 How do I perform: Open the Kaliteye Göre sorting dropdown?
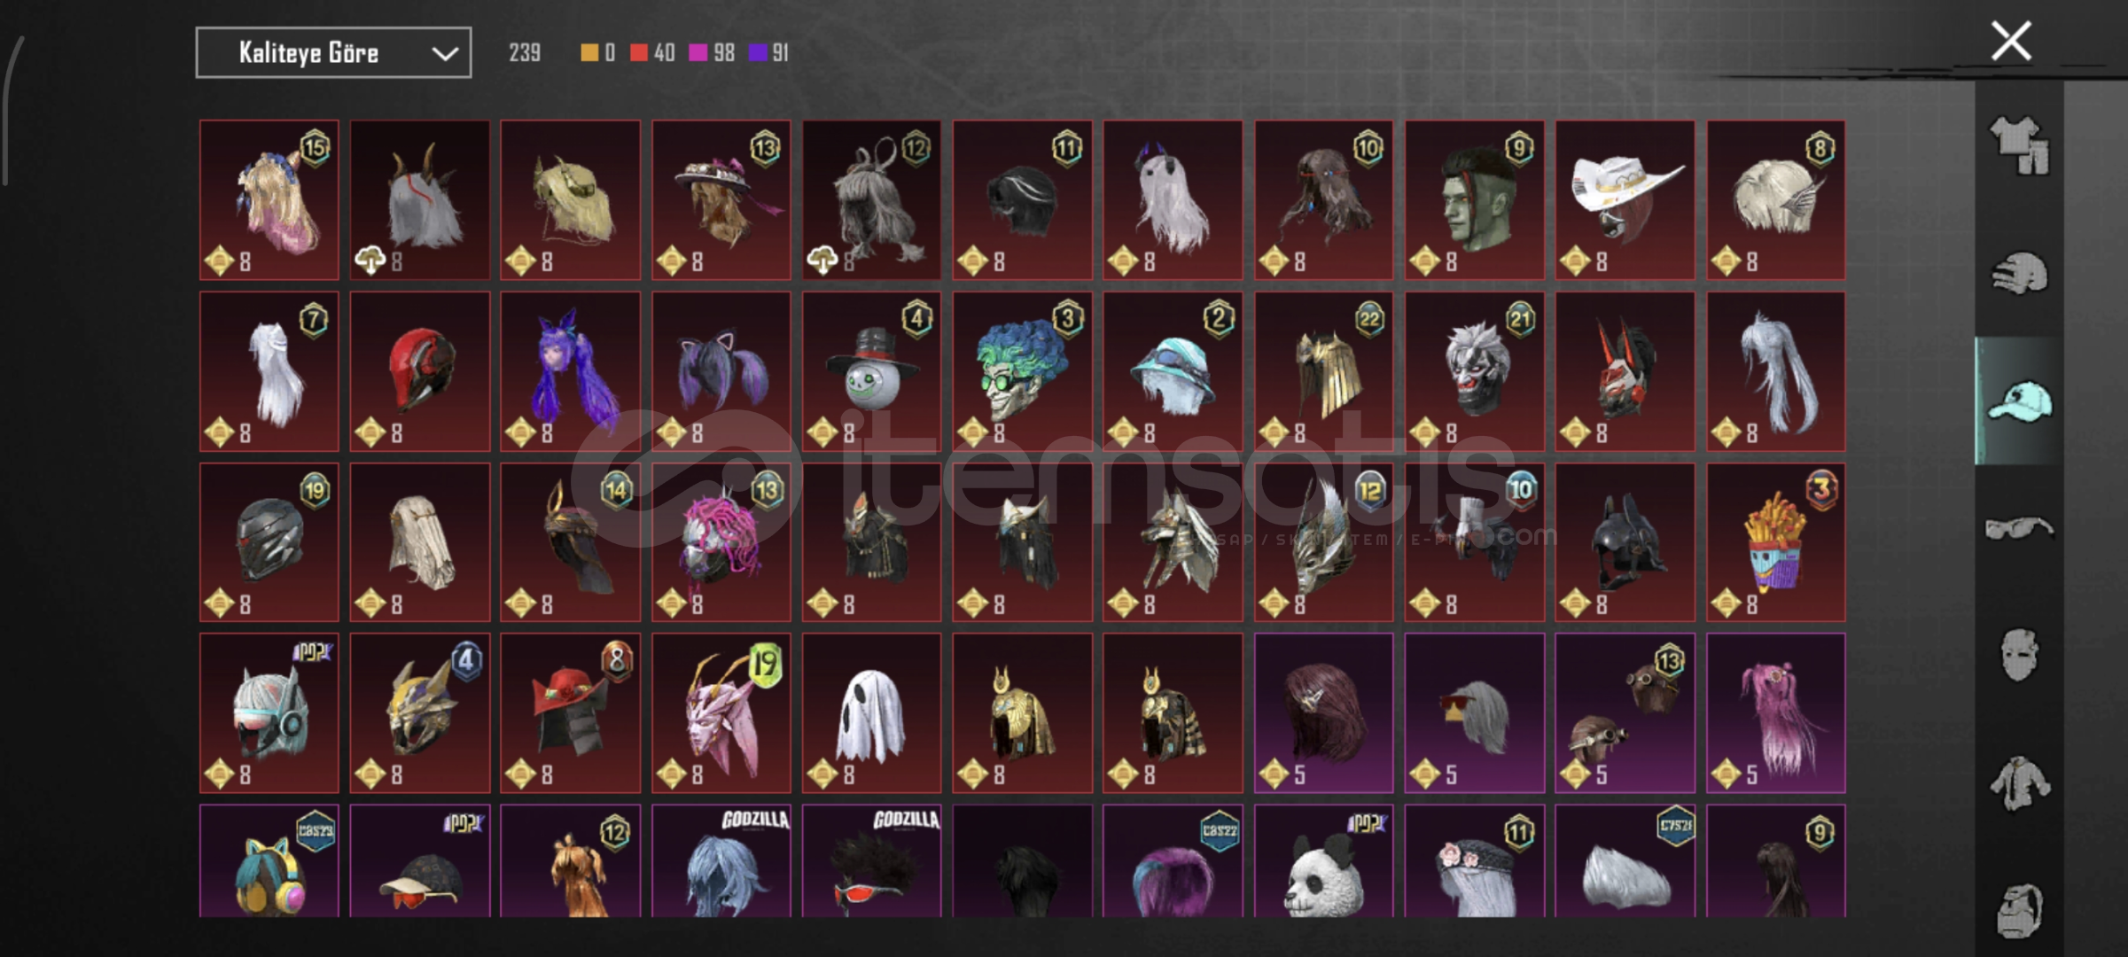(x=333, y=53)
